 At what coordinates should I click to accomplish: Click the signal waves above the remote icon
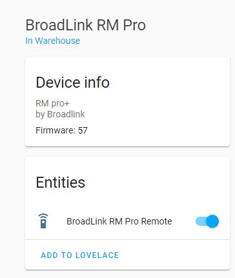43,215
